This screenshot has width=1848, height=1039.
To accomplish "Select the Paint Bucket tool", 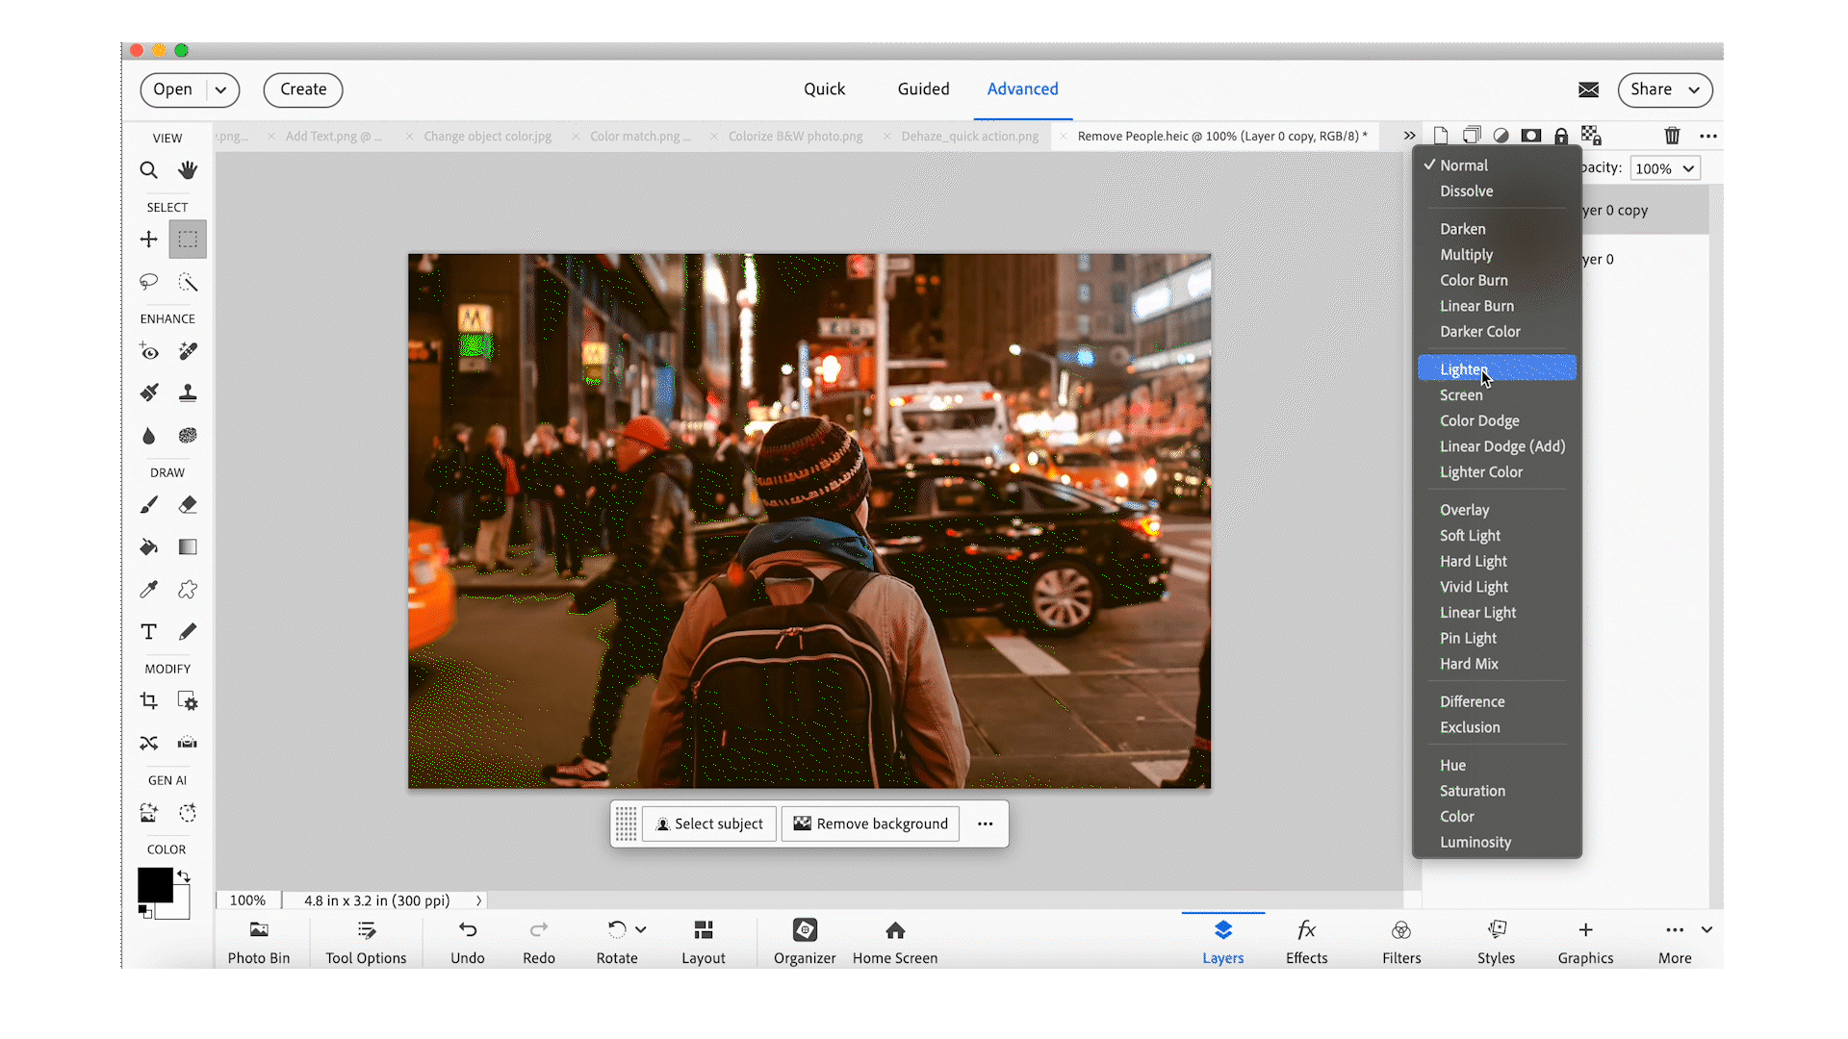I will pos(148,547).
